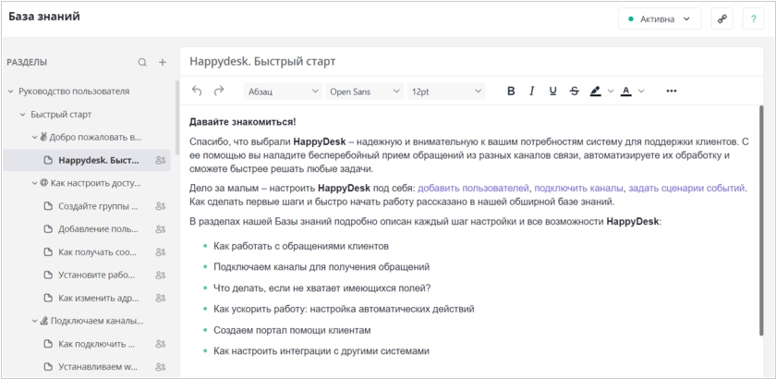776x379 pixels.
Task: Redo the last edit
Action: [219, 91]
